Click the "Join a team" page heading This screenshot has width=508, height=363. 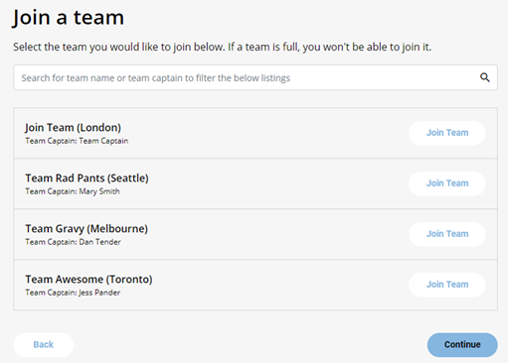[x=69, y=18]
